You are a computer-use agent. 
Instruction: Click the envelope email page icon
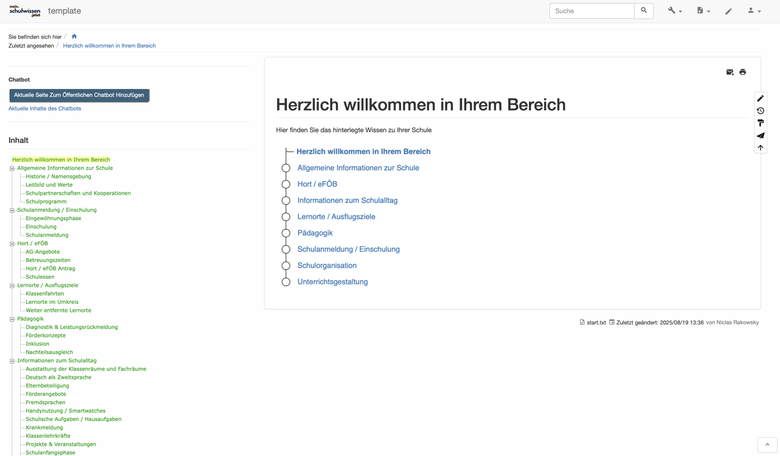[729, 72]
